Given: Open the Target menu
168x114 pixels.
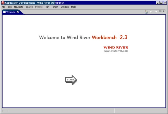Looking at the screenshot, I should coord(55,7).
